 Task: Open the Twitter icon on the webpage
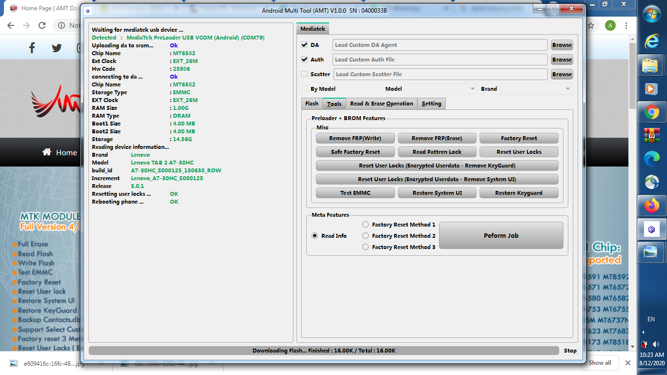coord(57,48)
